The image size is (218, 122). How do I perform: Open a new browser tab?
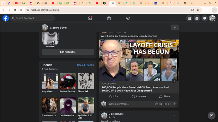click(192, 3)
